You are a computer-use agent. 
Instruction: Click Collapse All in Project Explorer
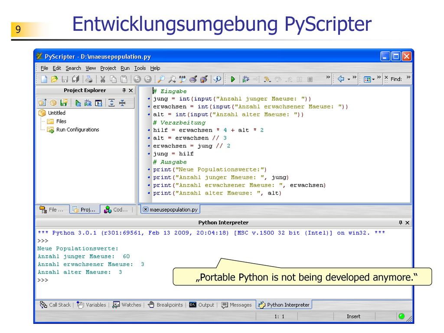pyautogui.click(x=122, y=103)
